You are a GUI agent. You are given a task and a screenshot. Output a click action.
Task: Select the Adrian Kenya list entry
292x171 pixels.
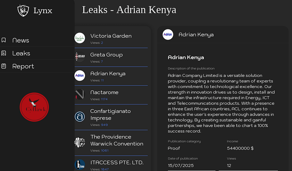tap(111, 76)
